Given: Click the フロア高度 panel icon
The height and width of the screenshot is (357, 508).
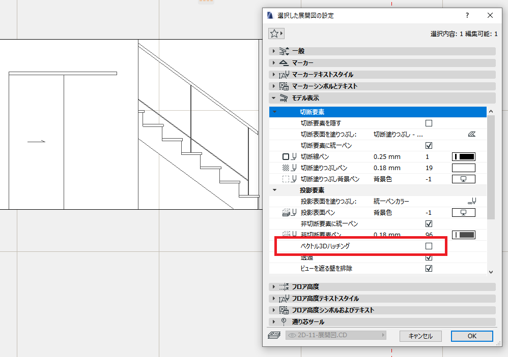Looking at the screenshot, I should pos(284,286).
